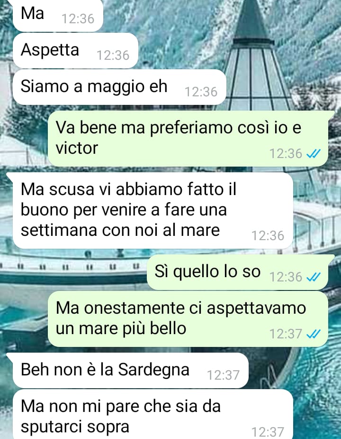
Task: Click the 12:36 timestamp on 'Ma' message
Action: tap(78, 19)
